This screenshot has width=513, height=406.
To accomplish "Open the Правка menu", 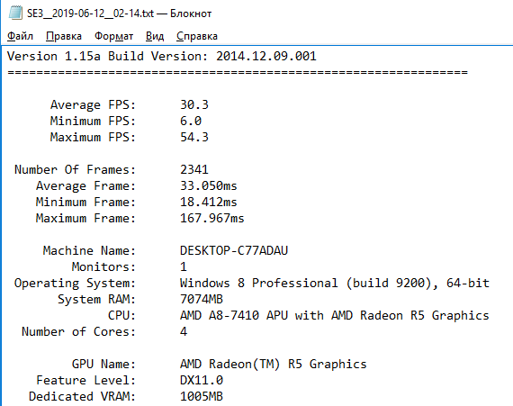I will coord(64,36).
